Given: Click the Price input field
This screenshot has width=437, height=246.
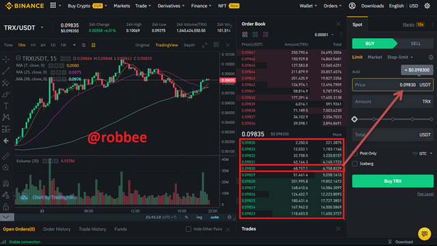Looking at the screenshot, I should (x=393, y=85).
